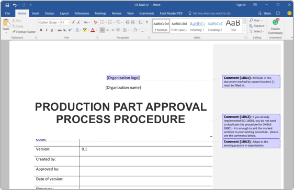
Task: Open Change Case dropdown
Action: tap(87, 22)
